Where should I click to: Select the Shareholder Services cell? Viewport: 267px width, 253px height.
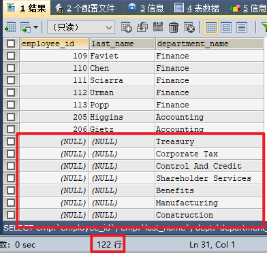209,178
